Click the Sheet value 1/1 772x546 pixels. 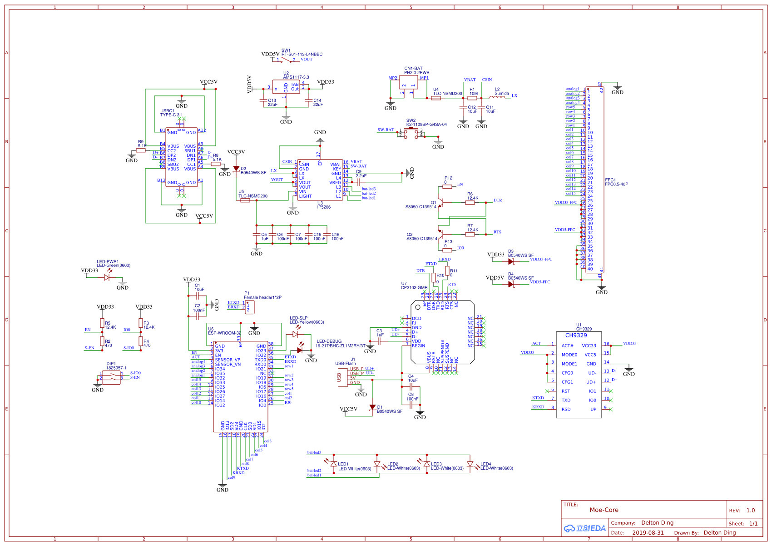[x=753, y=524]
